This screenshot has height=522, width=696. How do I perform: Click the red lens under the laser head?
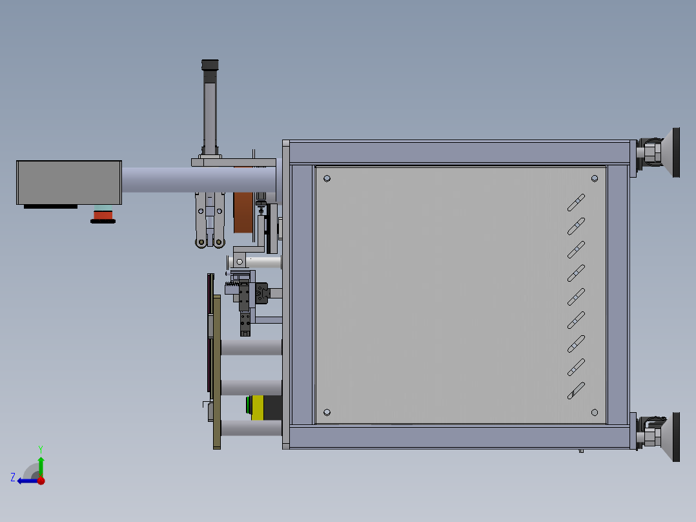(x=103, y=216)
